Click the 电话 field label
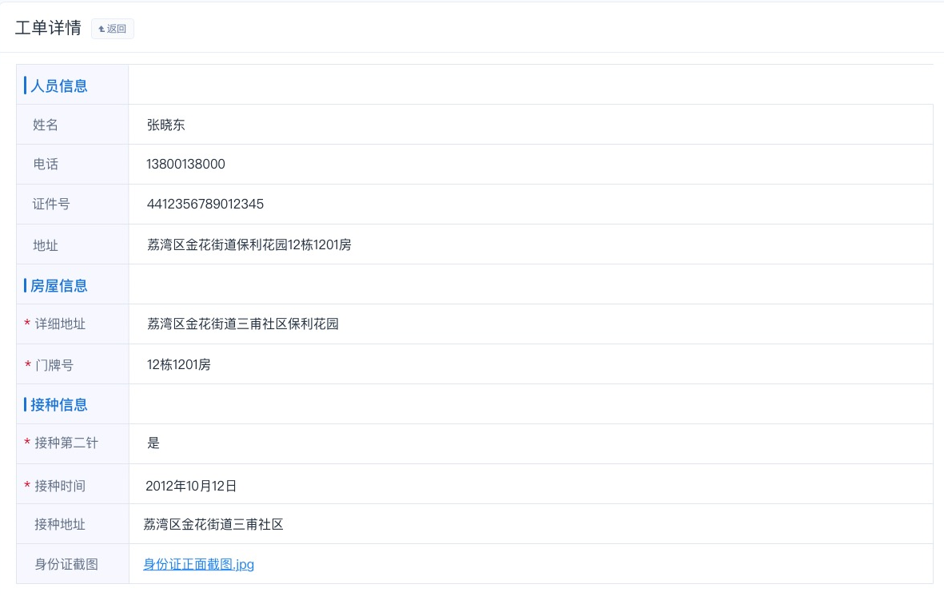 (x=46, y=164)
